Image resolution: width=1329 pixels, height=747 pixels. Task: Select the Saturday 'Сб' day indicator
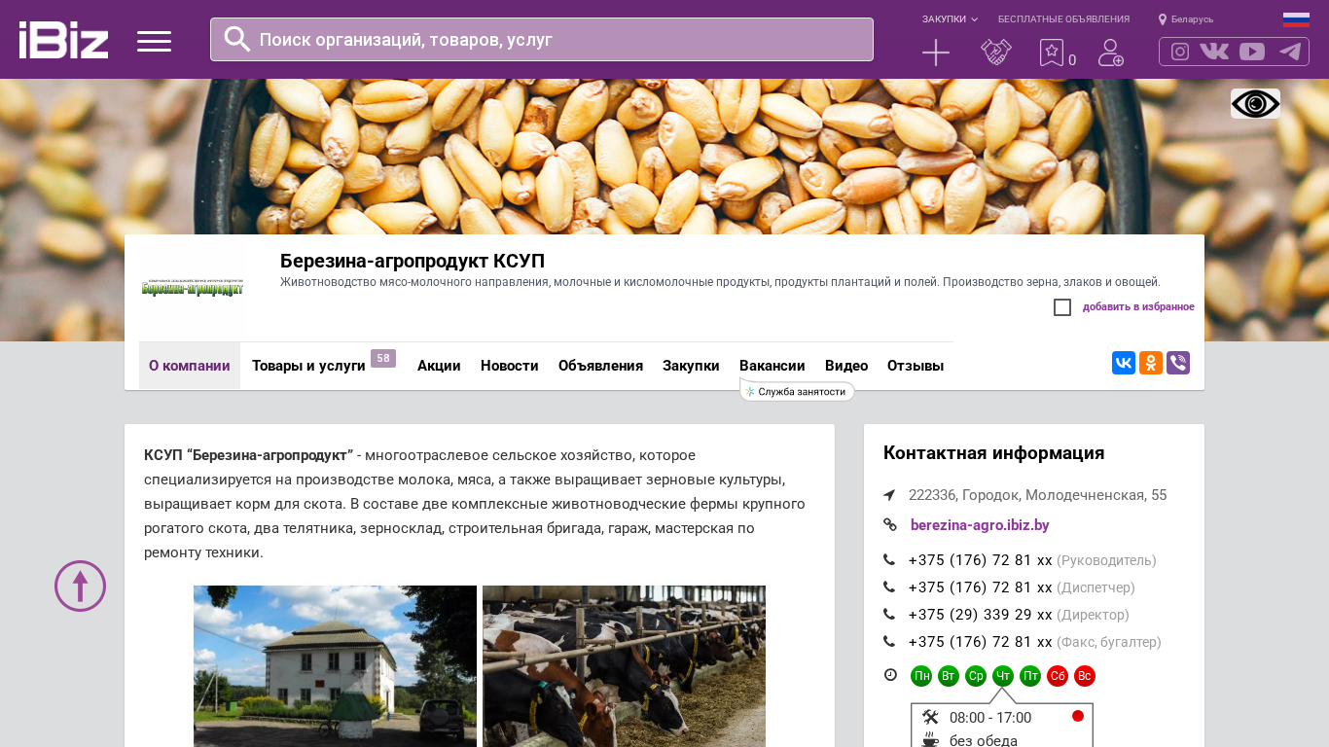click(1058, 676)
